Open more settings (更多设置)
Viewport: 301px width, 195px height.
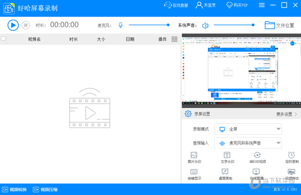pyautogui.click(x=286, y=114)
